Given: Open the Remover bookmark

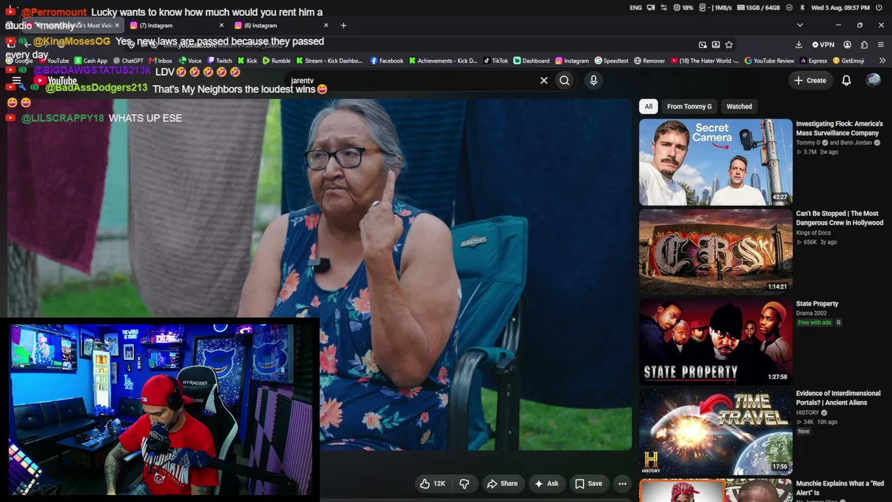Looking at the screenshot, I should point(649,61).
